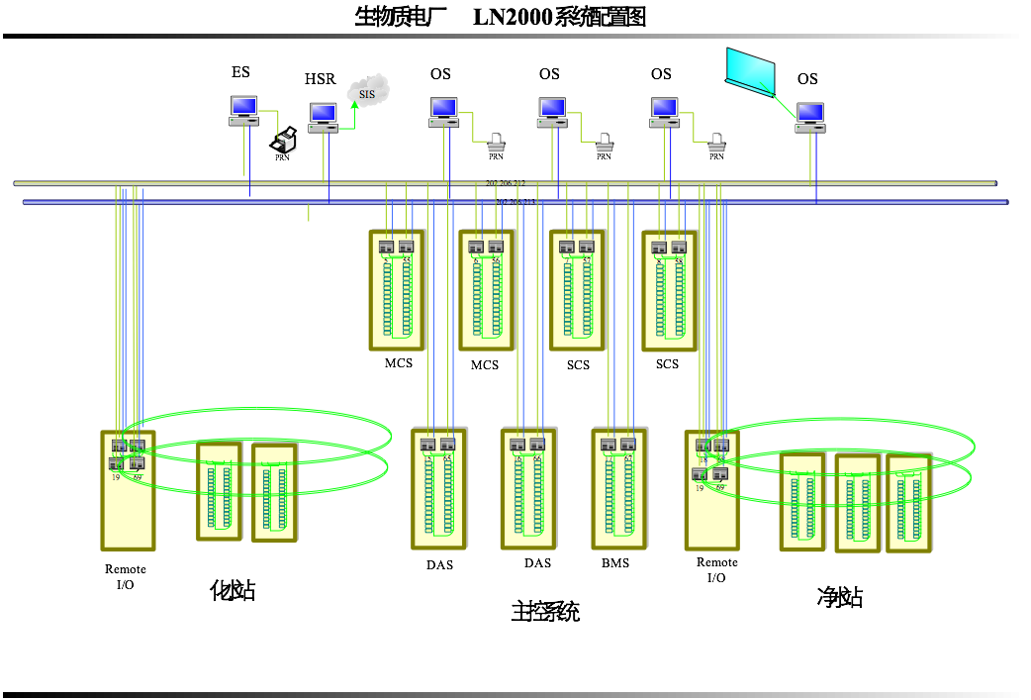Click controller module labeled 57
The image size is (1031, 700).
[x=587, y=248]
